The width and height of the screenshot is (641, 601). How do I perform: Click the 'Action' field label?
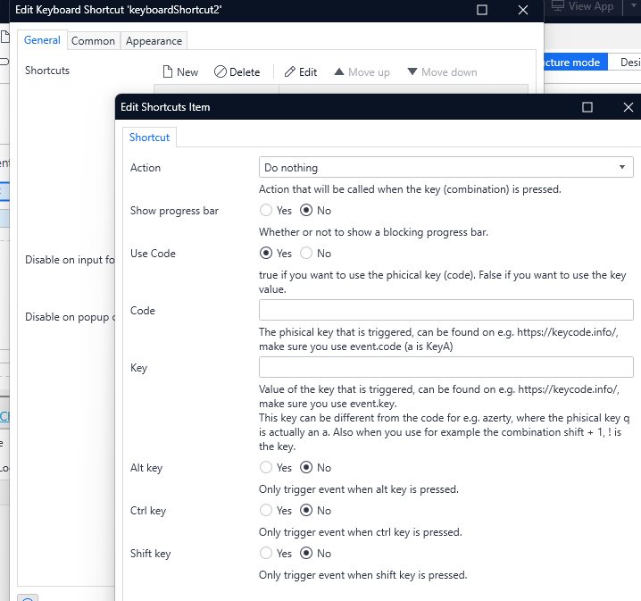coord(146,168)
